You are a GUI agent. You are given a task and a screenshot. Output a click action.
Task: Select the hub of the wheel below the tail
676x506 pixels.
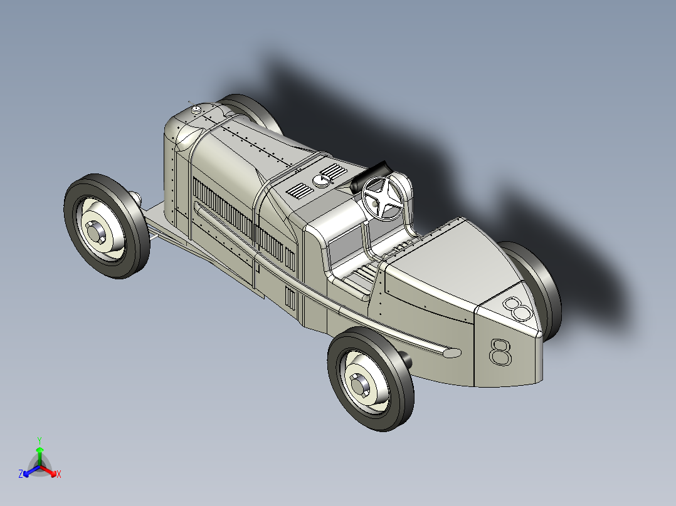point(361,385)
